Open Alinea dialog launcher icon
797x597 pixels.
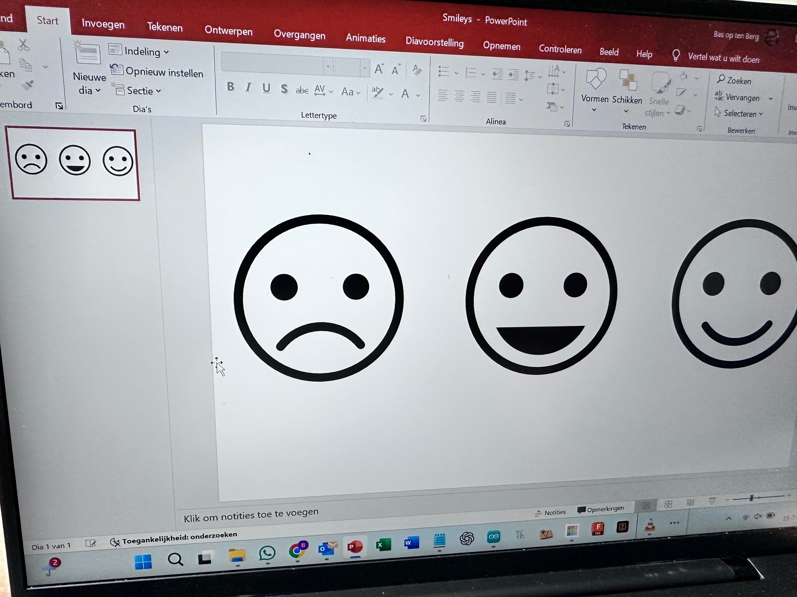click(x=567, y=124)
